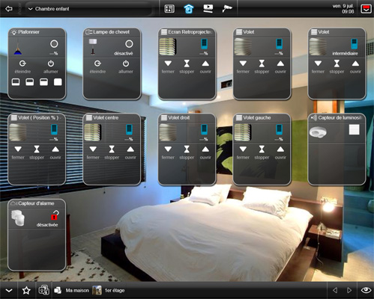Open the Volet droit shutter with ouvrir
The width and height of the screenshot is (374, 299).
[205, 152]
